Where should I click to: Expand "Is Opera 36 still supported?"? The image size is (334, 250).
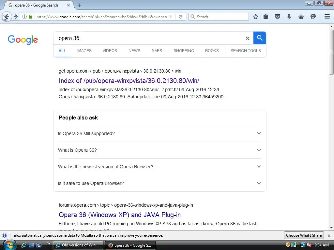point(159,133)
